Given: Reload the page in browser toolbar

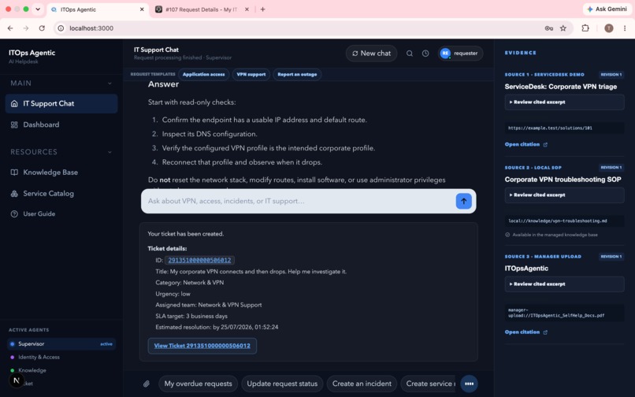Looking at the screenshot, I should pos(42,28).
